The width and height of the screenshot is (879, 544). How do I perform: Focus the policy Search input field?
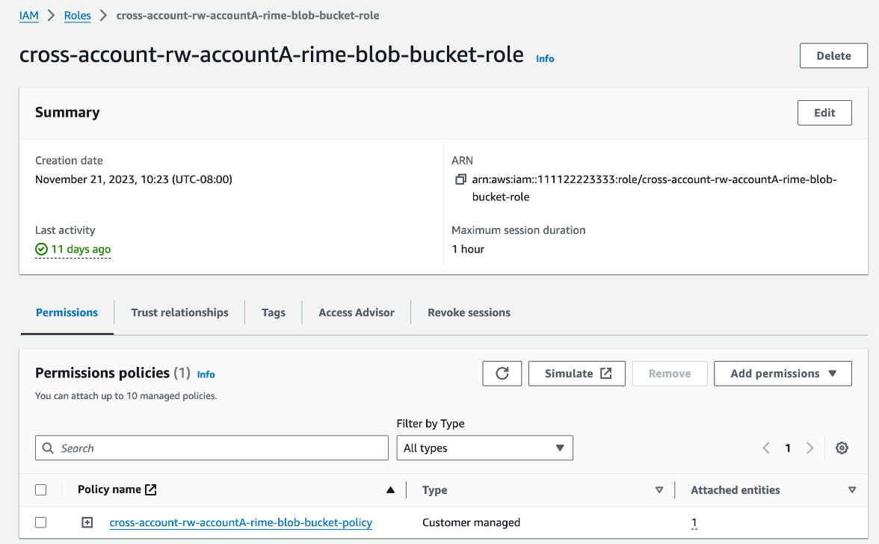tap(212, 448)
